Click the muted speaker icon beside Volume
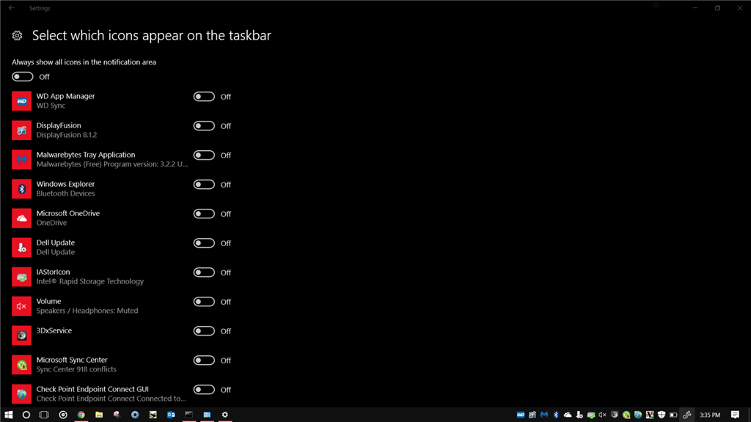The height and width of the screenshot is (422, 751). [x=21, y=306]
